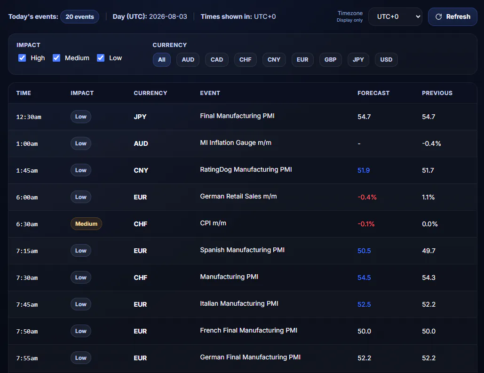Select the CHF currency chip
Viewport: 484px width, 373px height.
click(x=246, y=60)
